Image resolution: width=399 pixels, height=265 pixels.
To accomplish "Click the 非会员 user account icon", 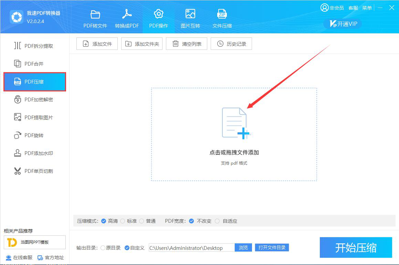I will coord(324,8).
